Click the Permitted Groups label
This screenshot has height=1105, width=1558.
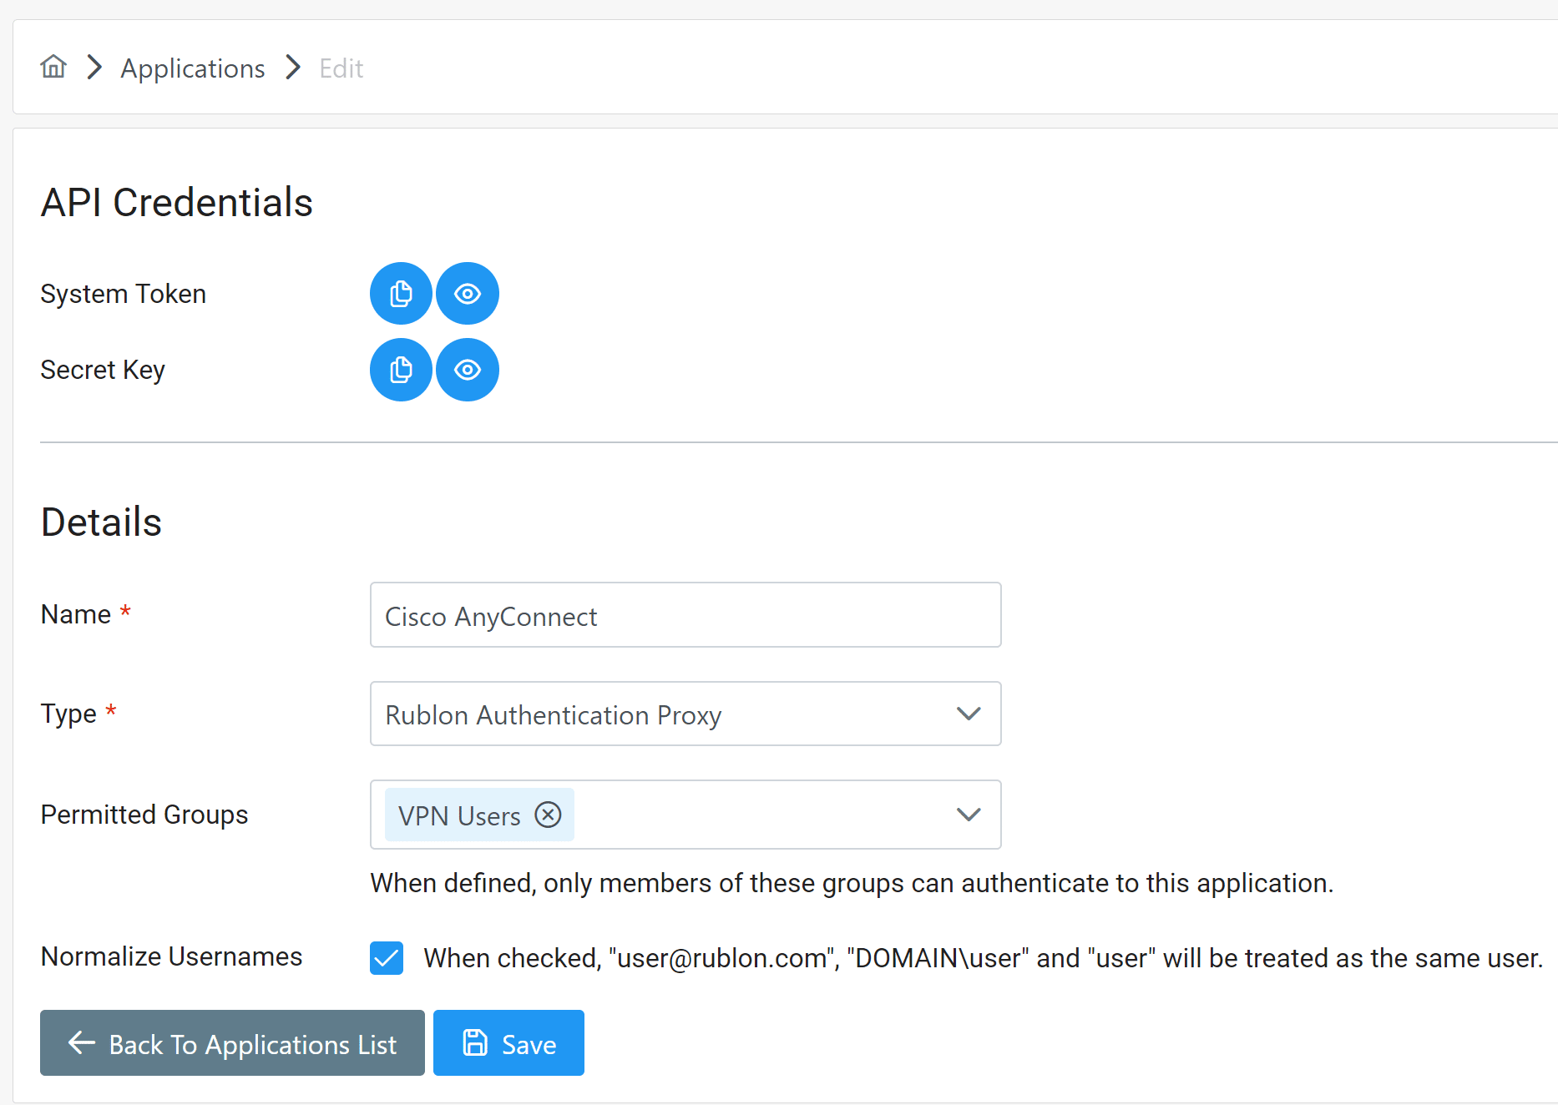[144, 815]
